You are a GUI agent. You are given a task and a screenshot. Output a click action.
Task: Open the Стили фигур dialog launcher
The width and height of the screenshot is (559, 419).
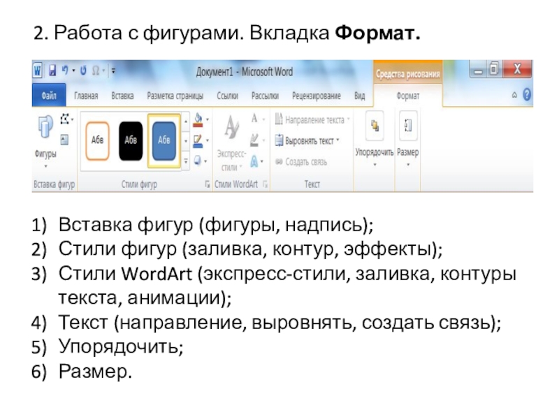coord(206,184)
